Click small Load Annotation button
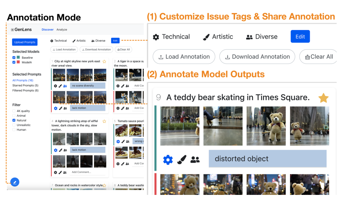Viewport: 341px width, 202px height. pyautogui.click(x=64, y=50)
